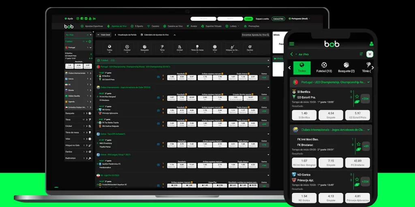Click the live stream icon for ND Gorica
Screen dimensions: 415x207
(158, 111)
